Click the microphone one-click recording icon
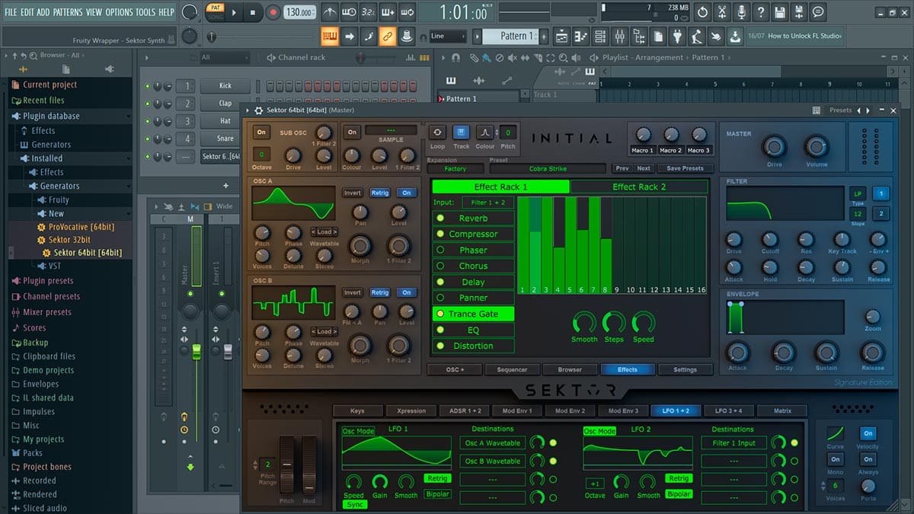Viewport: 914px width, 514px height. 740,12
